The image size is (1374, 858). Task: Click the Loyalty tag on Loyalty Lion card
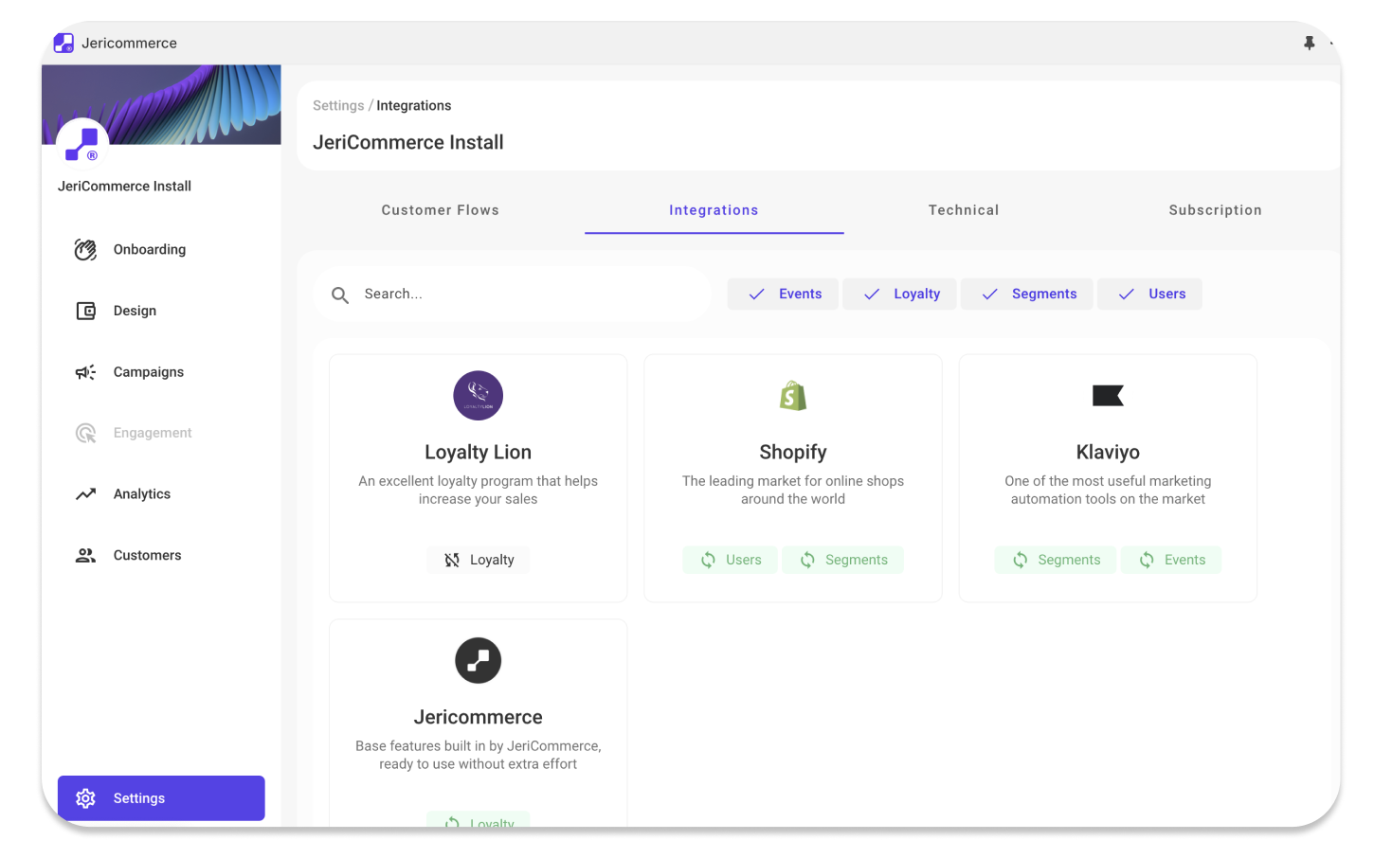[478, 560]
